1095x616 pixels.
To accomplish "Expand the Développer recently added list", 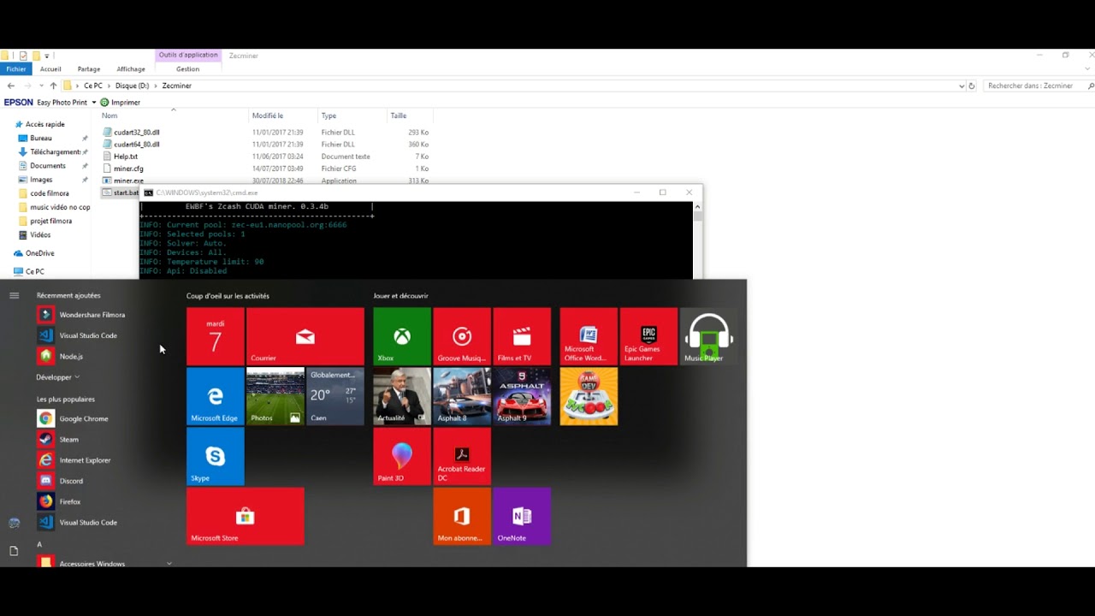I will click(57, 377).
